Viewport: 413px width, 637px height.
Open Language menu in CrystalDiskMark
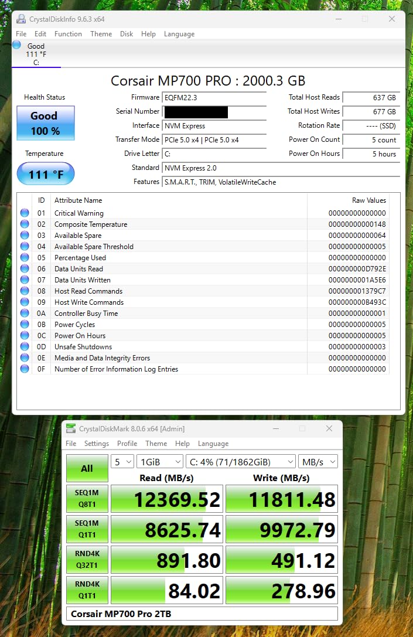(x=213, y=443)
